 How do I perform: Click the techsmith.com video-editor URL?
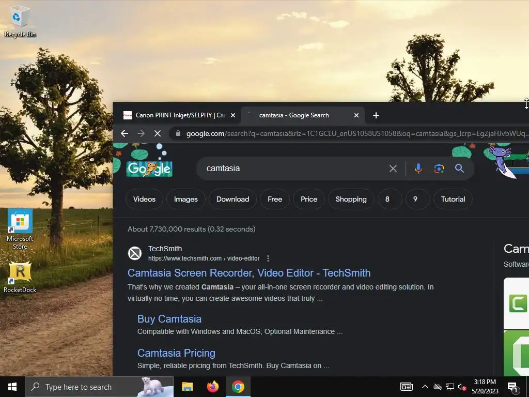[x=204, y=258]
